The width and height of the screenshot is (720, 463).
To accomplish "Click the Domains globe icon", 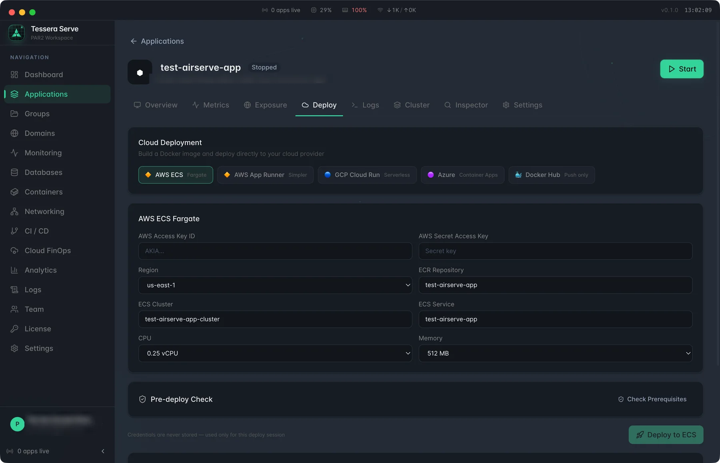I will click(x=14, y=133).
